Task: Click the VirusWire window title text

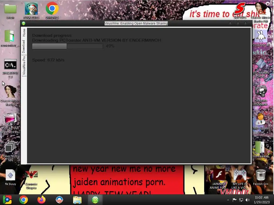Action: coord(136,23)
